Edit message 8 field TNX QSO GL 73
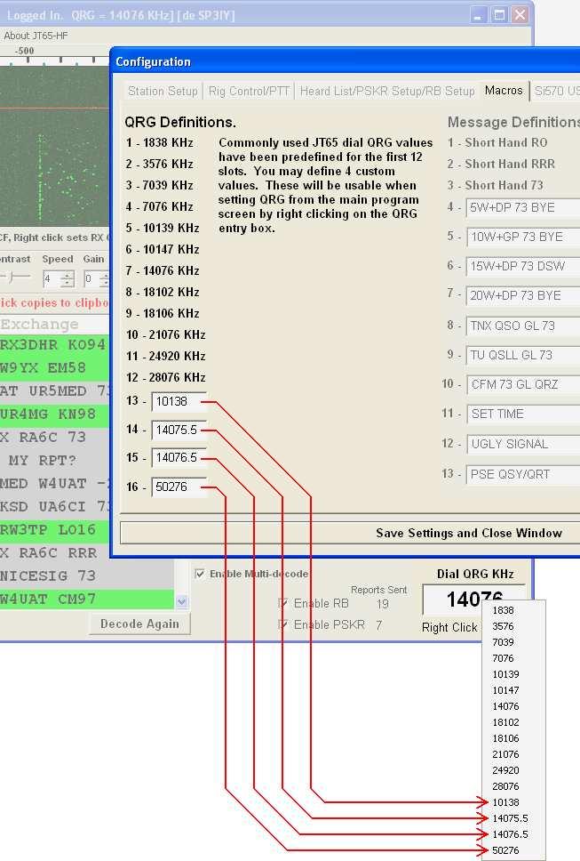 click(523, 326)
